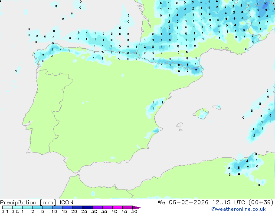Click the above-50 mm arrow tip of legend
This screenshot has width=275, height=213.
pos(137,207)
